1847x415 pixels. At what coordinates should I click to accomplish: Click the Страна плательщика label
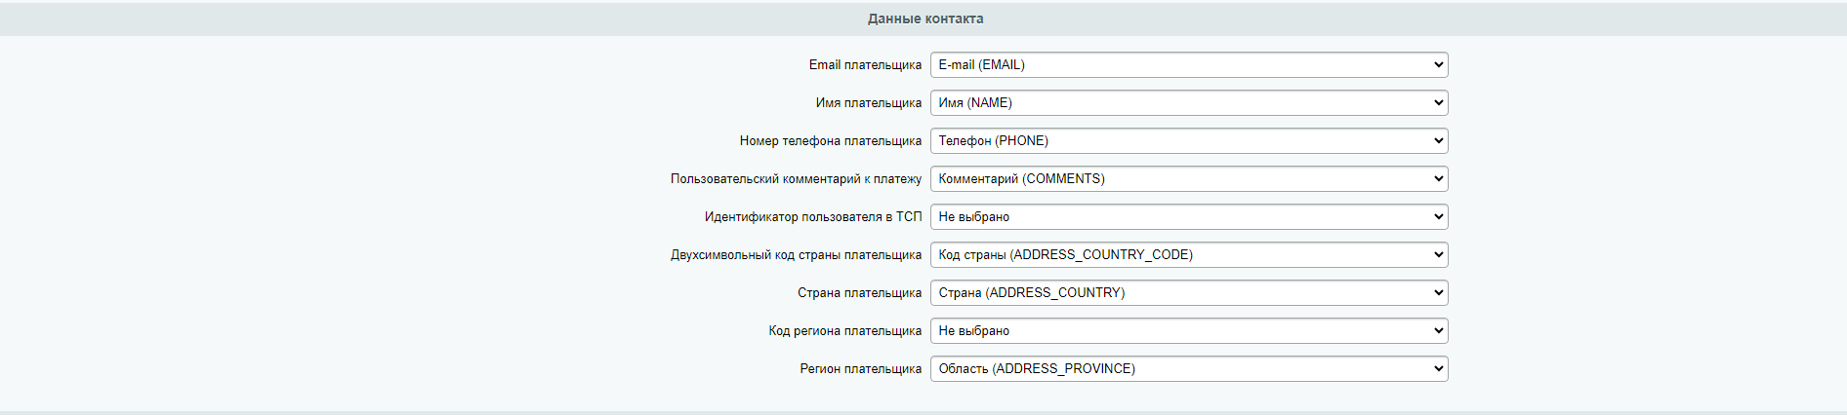pyautogui.click(x=859, y=293)
